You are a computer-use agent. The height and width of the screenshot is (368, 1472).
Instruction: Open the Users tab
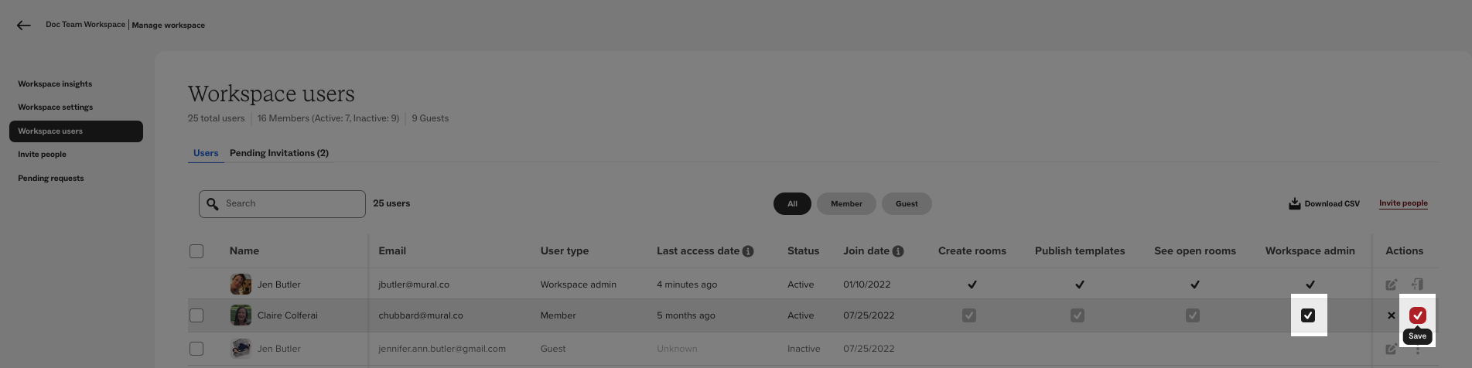pyautogui.click(x=206, y=153)
